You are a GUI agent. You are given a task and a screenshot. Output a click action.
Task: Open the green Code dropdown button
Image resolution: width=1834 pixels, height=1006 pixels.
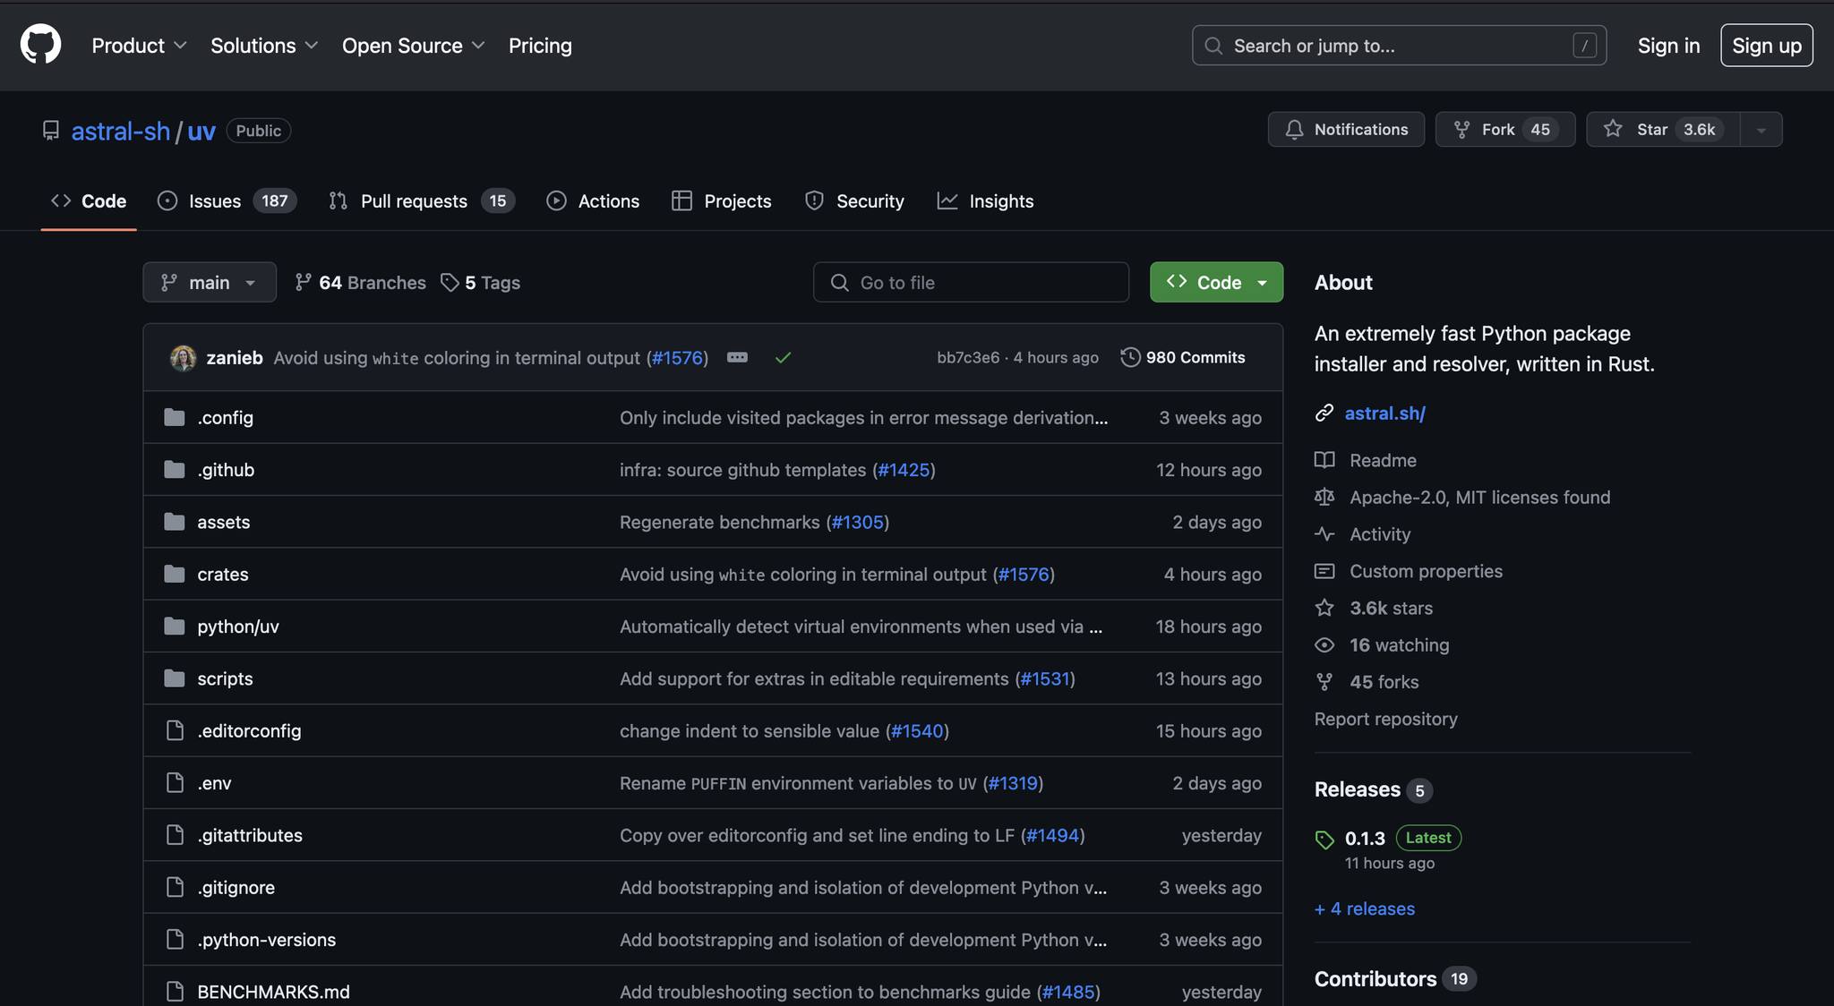point(1216,282)
